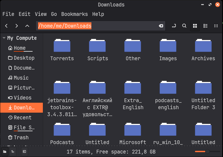
Task: Open Pictures in the sidebar
Action: [22, 88]
